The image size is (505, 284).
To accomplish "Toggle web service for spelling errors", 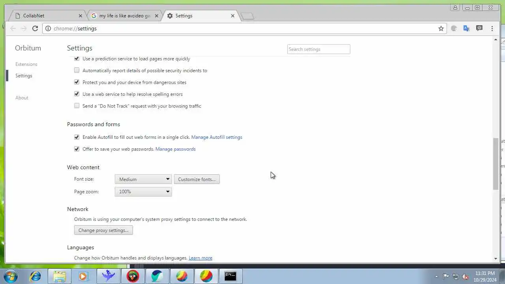I will pos(77,94).
